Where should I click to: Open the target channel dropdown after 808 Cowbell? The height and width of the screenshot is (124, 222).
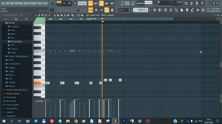click(115, 15)
